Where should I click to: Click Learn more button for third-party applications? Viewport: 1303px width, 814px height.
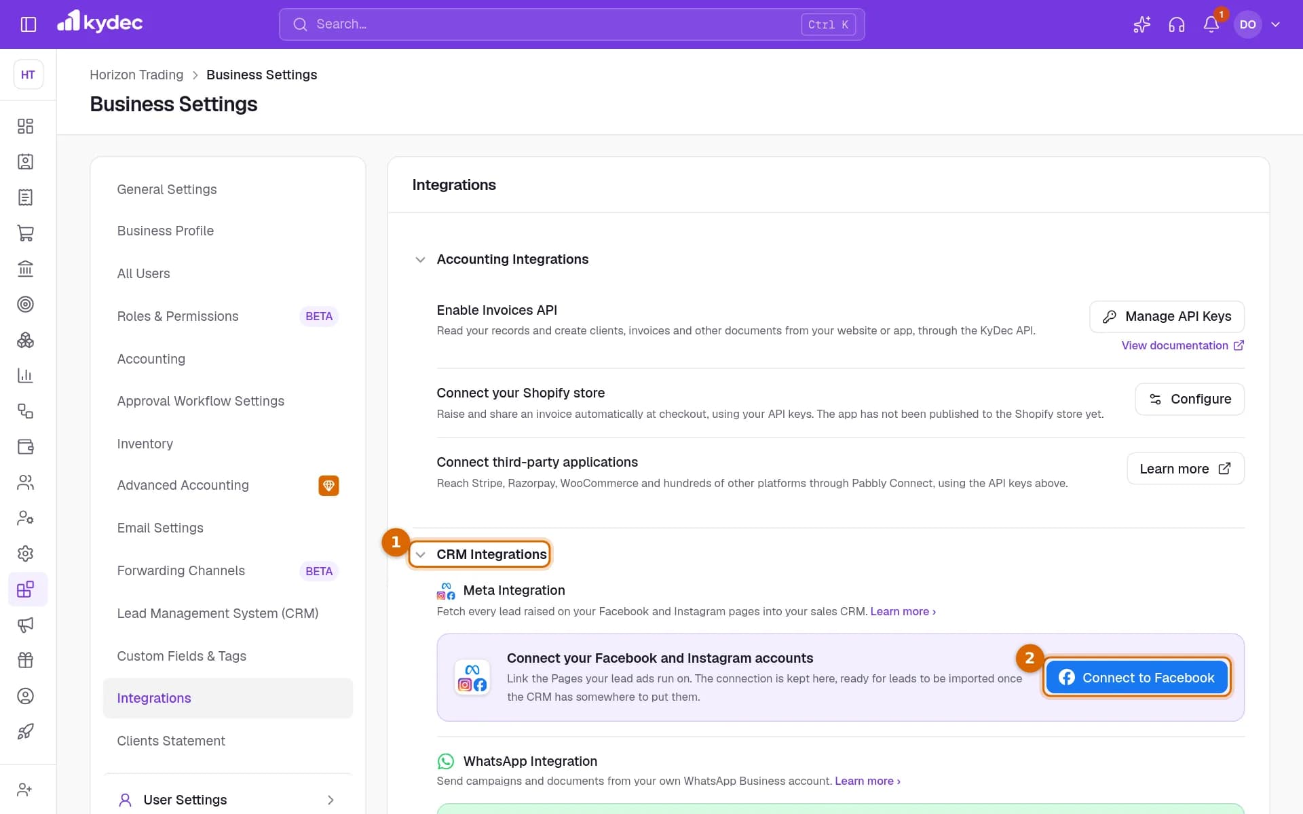1185,469
